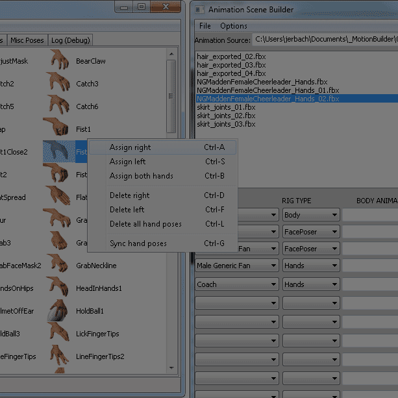Viewport: 398px width, 398px height.
Task: Click the HoldBall1 hand pose icon
Action: [57, 310]
